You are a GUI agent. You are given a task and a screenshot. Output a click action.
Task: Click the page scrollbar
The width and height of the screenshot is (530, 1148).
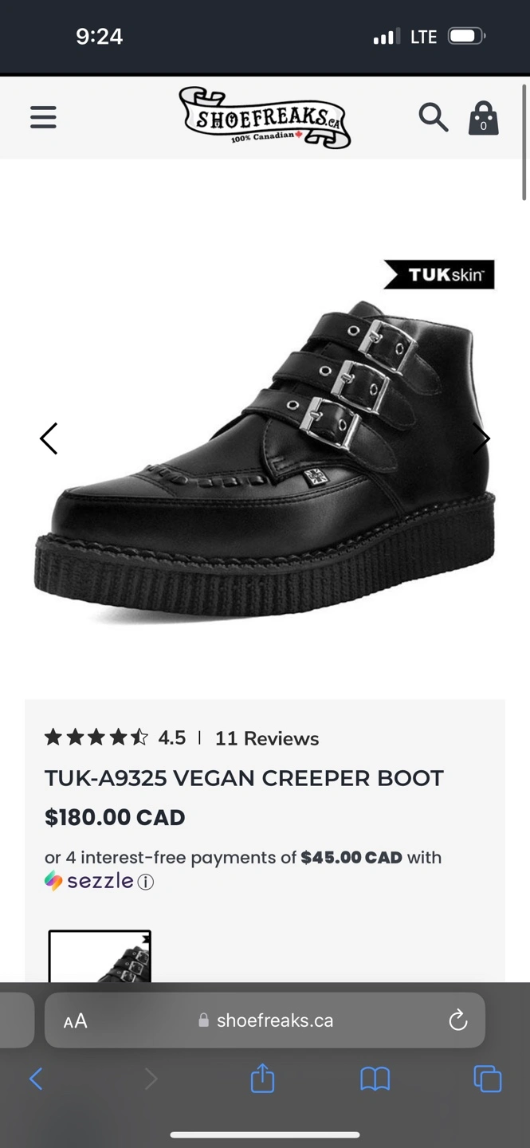tap(524, 143)
